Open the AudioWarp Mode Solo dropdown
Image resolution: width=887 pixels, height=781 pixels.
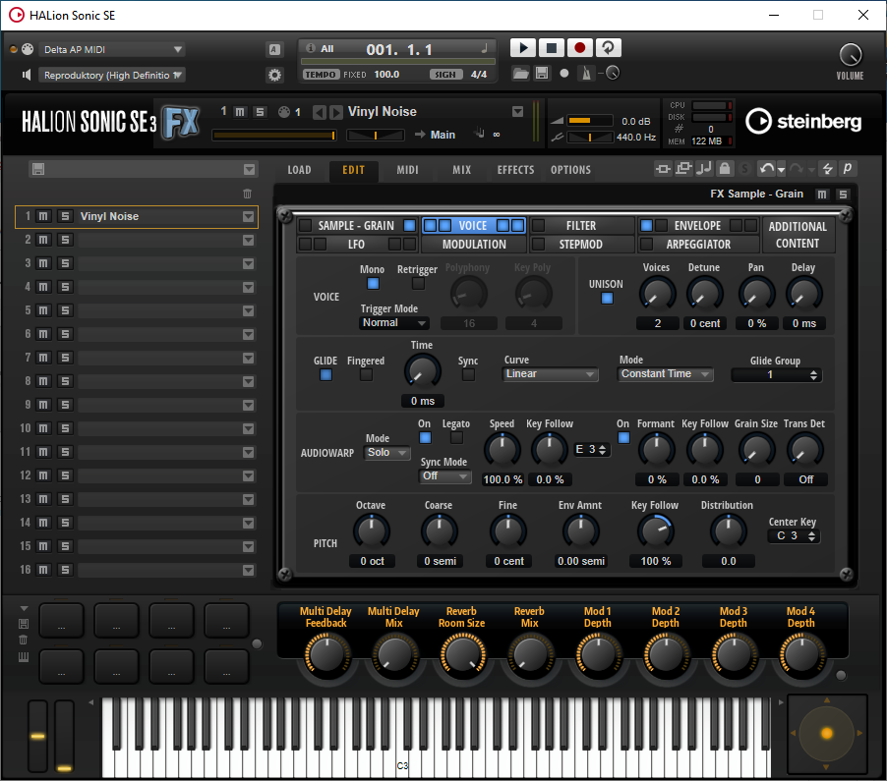(386, 452)
